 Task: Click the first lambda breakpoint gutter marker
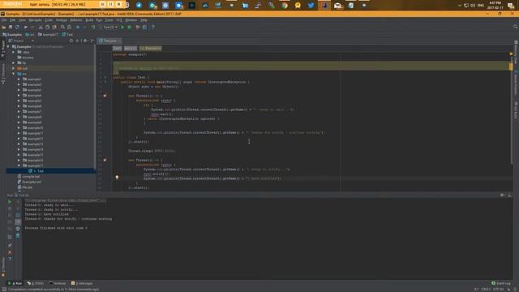pos(105,96)
